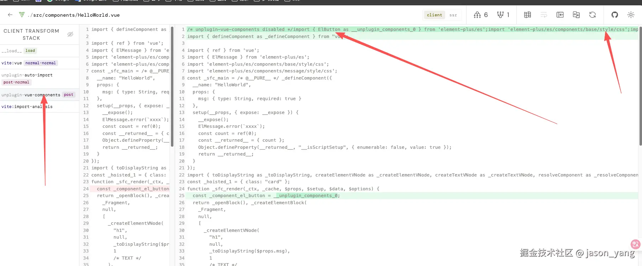Viewport: 642px width, 266px height.
Task: Switch to ssr transform view
Action: 453,15
